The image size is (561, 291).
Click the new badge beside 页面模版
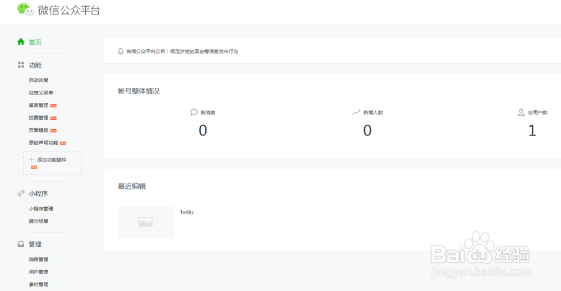53,131
